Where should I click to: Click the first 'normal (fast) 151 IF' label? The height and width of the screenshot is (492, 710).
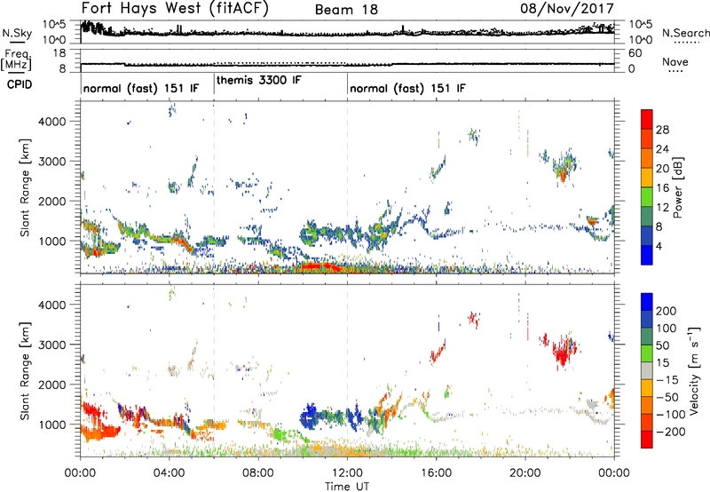click(x=141, y=88)
